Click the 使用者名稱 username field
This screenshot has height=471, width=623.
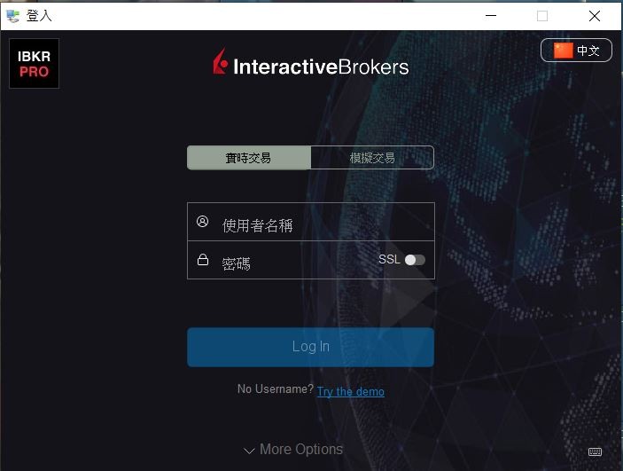[311, 222]
